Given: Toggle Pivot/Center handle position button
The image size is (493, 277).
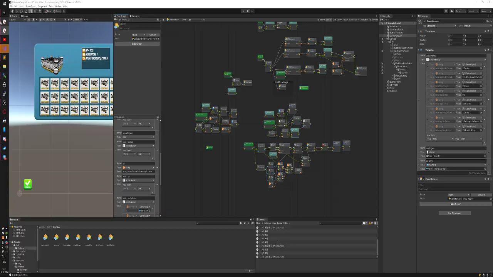Looking at the screenshot, I should point(48,11).
